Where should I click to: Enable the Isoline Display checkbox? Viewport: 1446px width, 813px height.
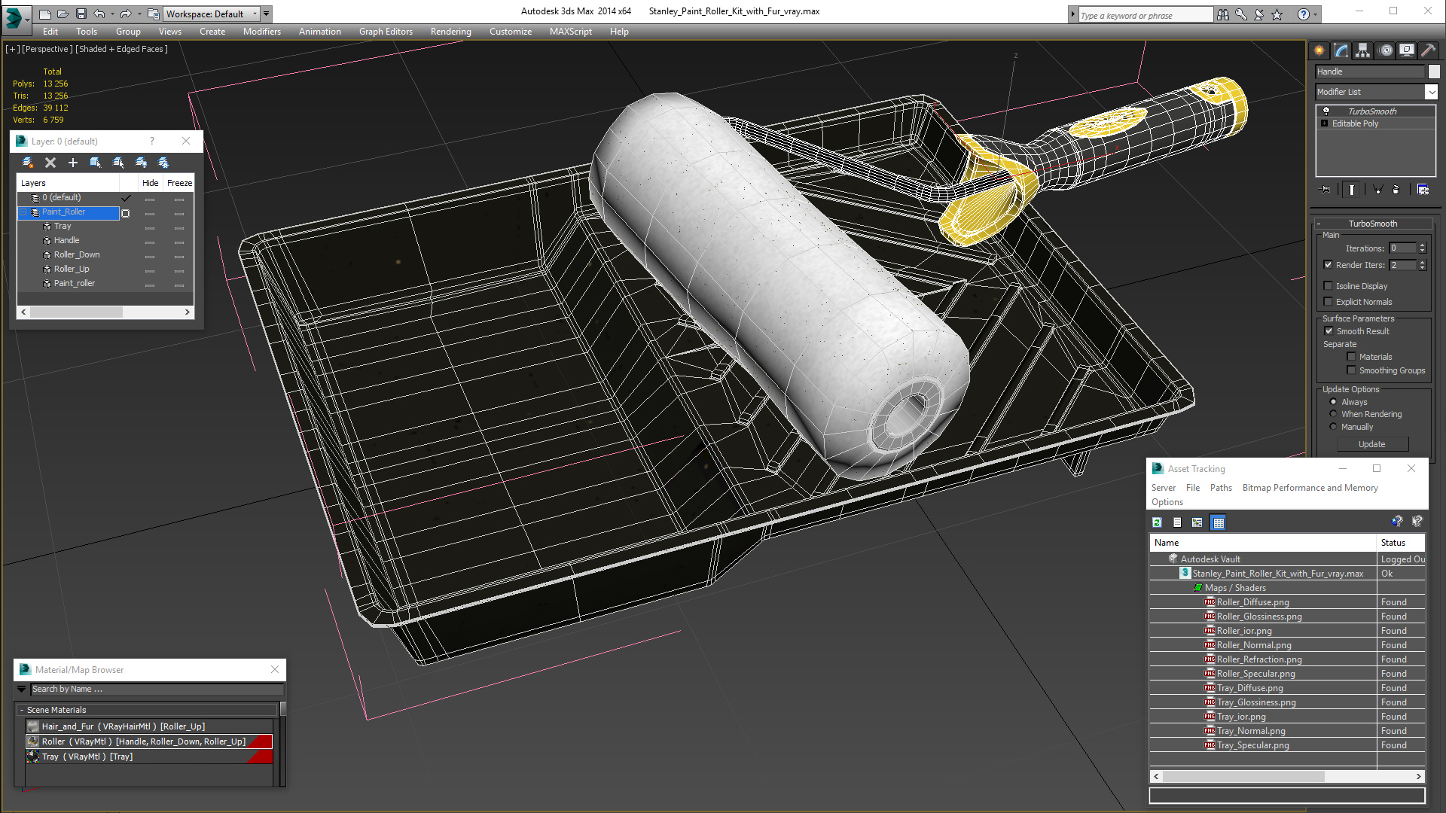pyautogui.click(x=1329, y=286)
